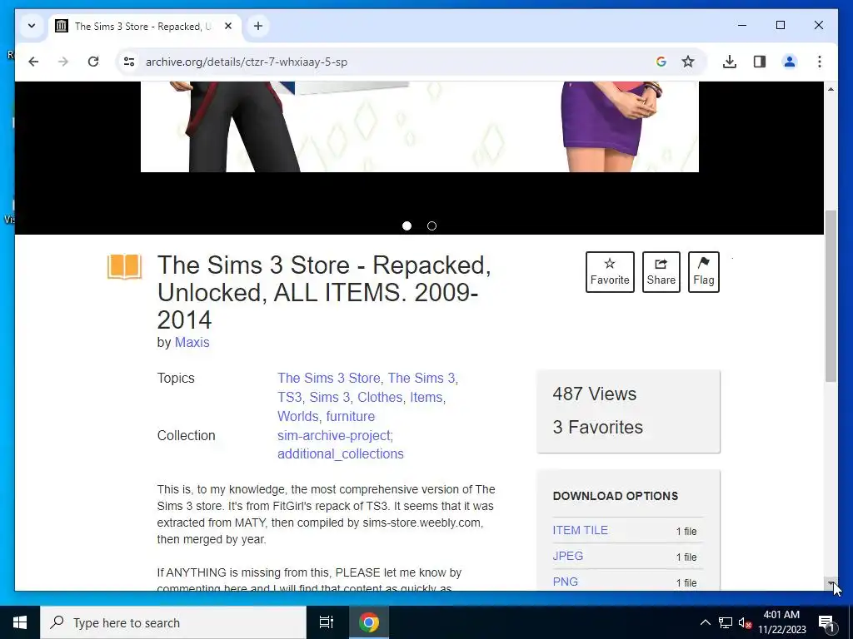853x639 pixels.
Task: Close The Sims 3 Store tab
Action: click(228, 26)
